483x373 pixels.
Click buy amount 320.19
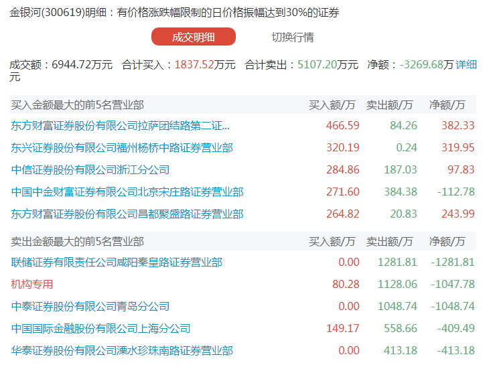(x=342, y=147)
